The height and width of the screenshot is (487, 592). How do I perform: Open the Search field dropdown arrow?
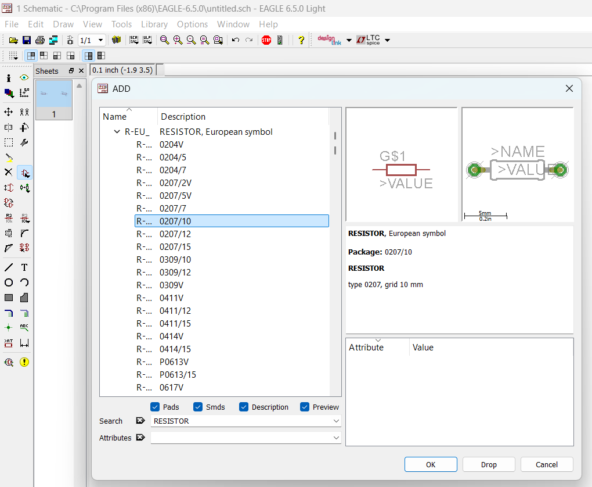pyautogui.click(x=336, y=421)
